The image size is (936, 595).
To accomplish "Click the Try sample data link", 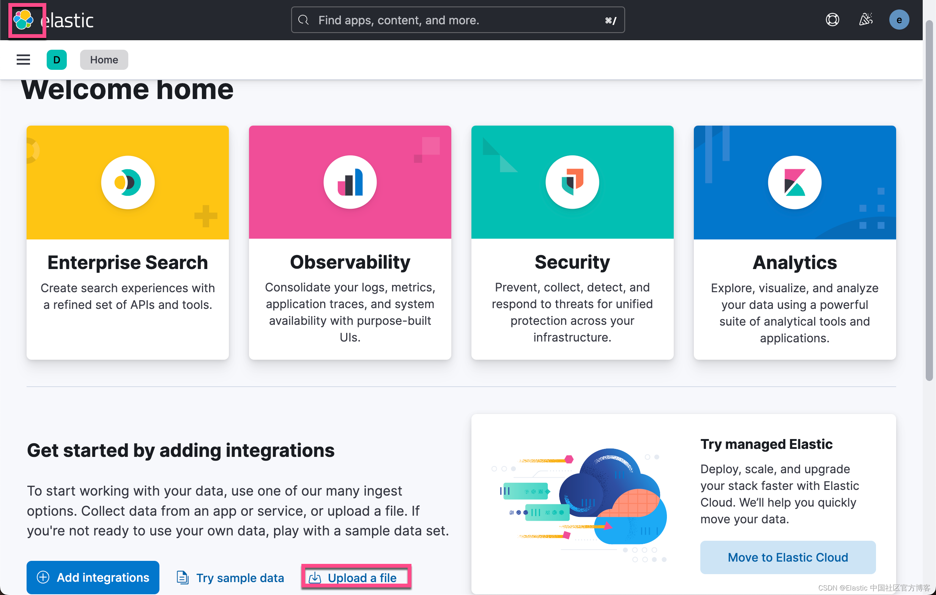I will tap(230, 578).
